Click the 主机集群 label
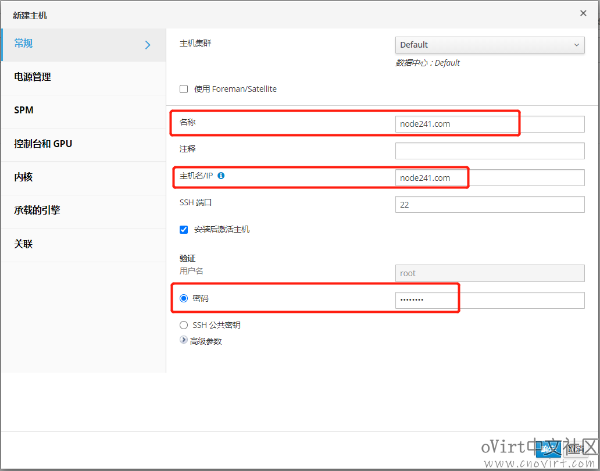600x471 pixels. 195,43
